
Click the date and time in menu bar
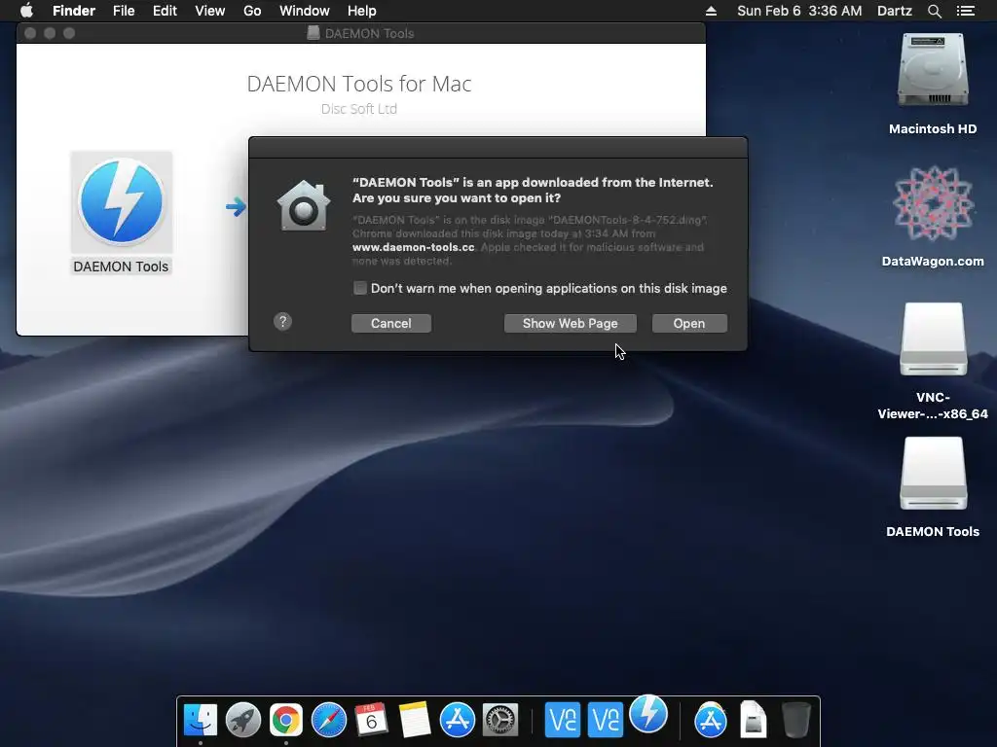click(799, 11)
